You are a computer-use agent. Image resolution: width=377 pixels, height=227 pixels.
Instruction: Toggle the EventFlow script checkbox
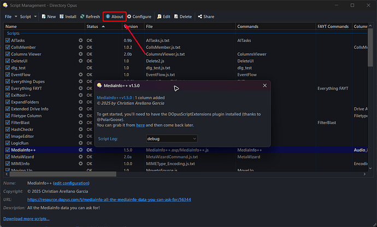(x=8, y=74)
